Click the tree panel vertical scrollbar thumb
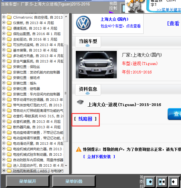The width and height of the screenshot is (181, 188). pyautogui.click(x=66, y=93)
